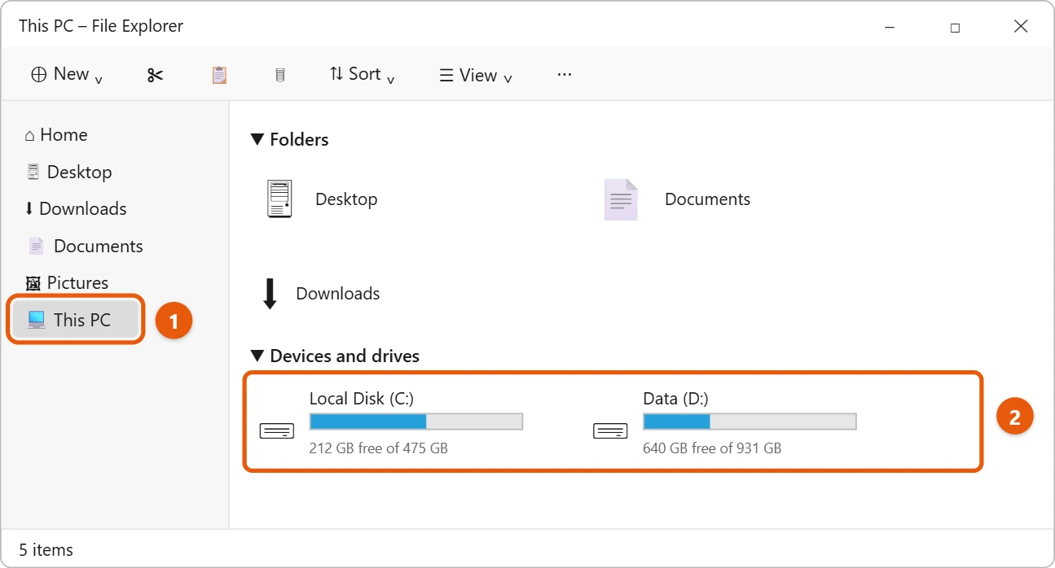Open the View dropdown menu
The height and width of the screenshot is (568, 1055).
tap(476, 76)
